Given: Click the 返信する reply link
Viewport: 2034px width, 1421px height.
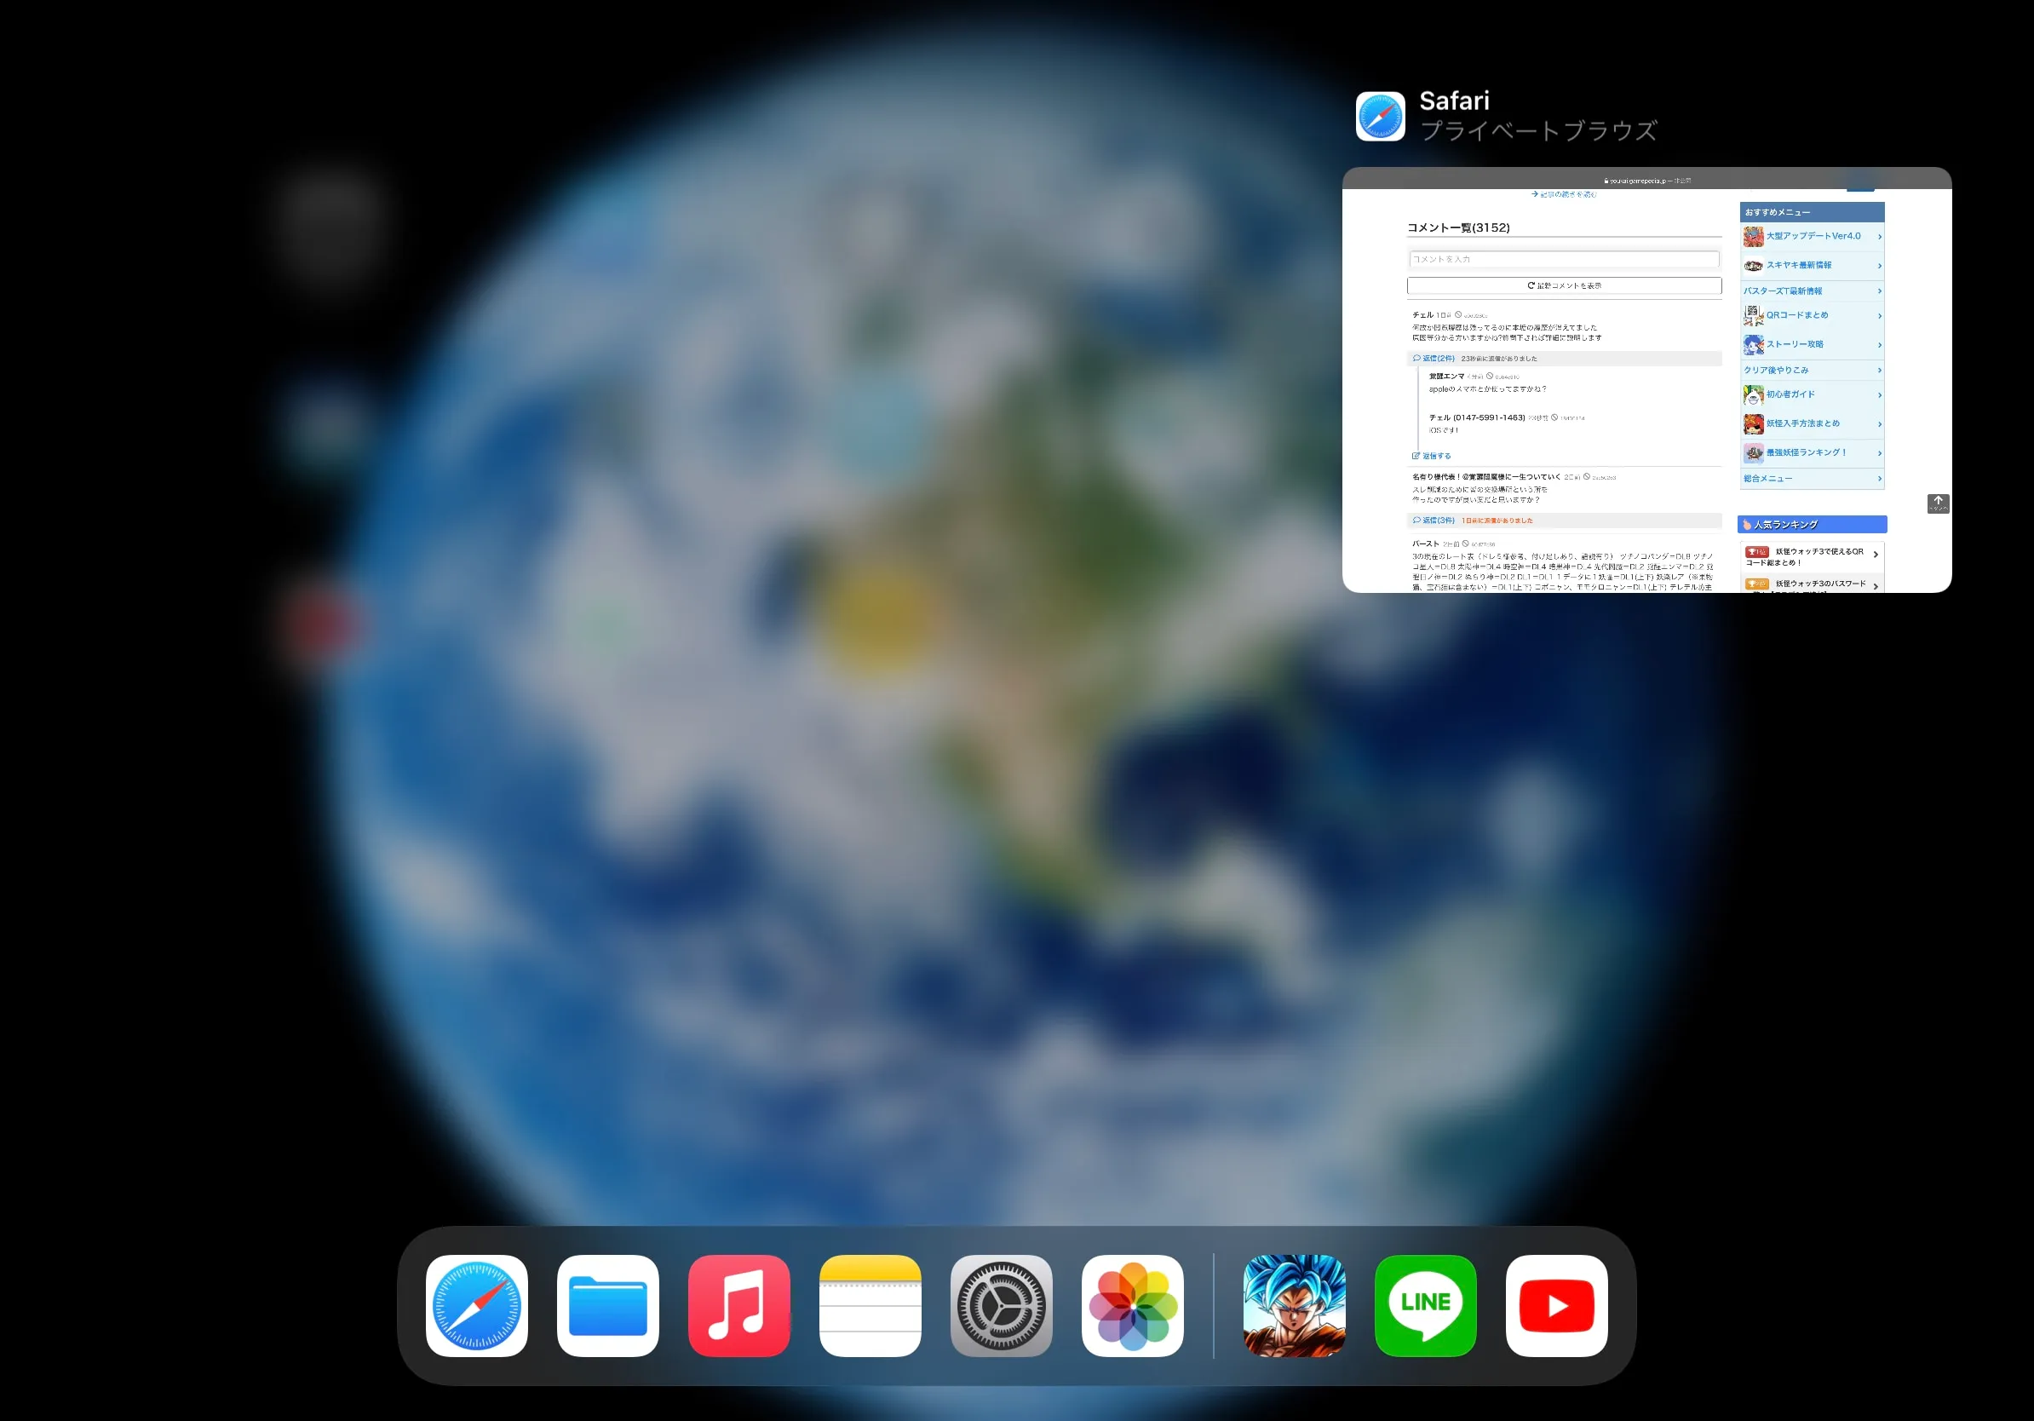Looking at the screenshot, I should [1431, 457].
